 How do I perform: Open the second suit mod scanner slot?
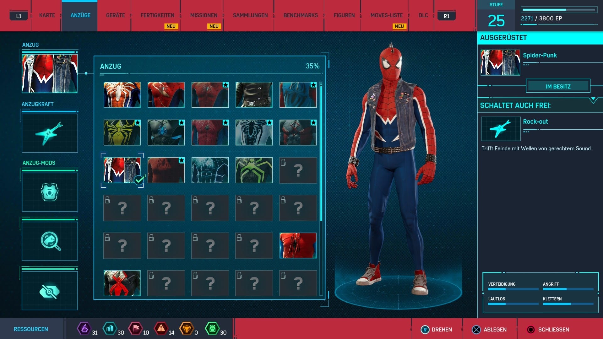pos(50,241)
